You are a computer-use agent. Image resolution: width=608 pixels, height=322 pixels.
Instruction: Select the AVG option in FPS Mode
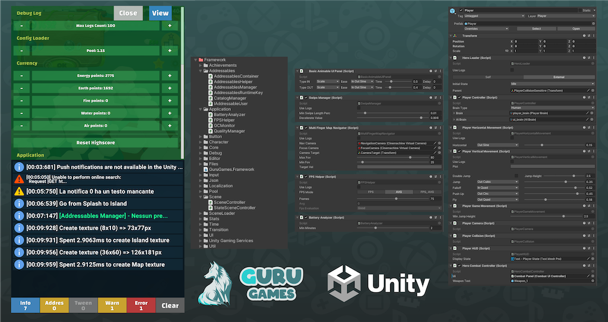coord(400,192)
